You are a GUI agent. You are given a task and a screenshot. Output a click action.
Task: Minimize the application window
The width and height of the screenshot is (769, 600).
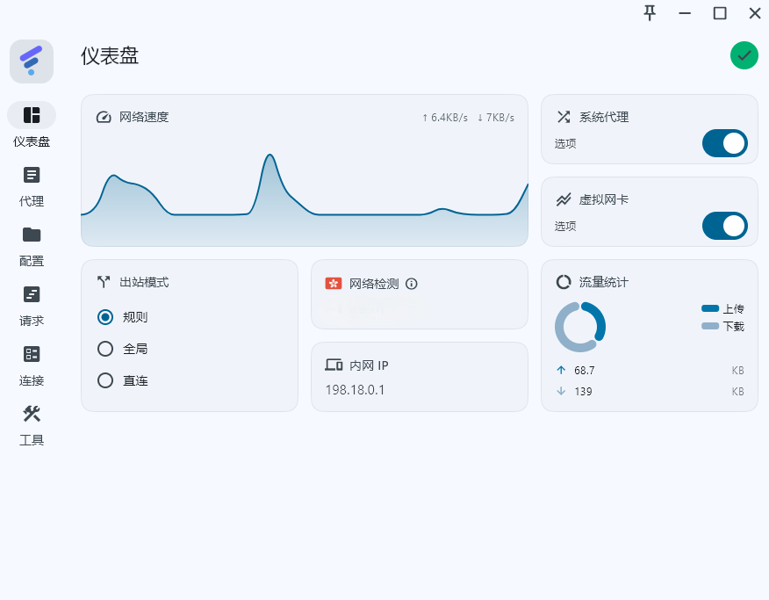tap(685, 13)
